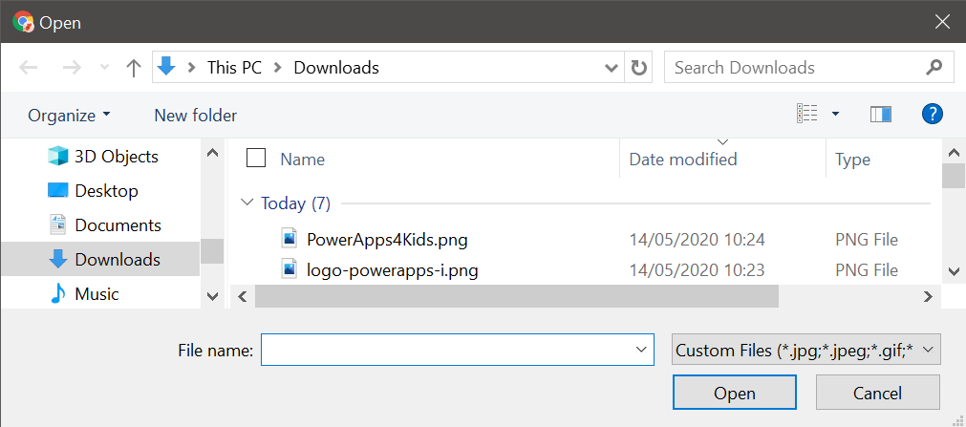Screen dimensions: 966x427
Task: Click the file list scroll down arrow
Action: [x=954, y=271]
